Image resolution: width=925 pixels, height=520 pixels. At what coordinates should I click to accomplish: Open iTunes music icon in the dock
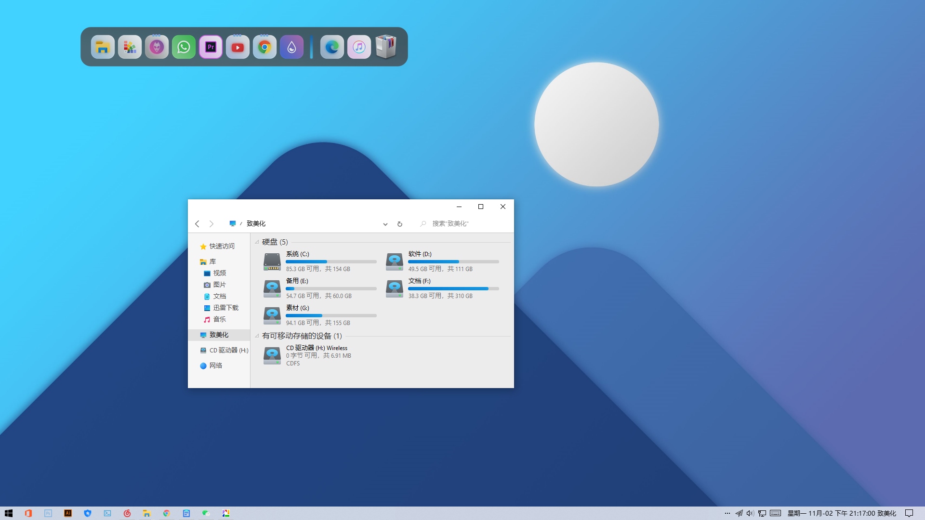(x=359, y=47)
